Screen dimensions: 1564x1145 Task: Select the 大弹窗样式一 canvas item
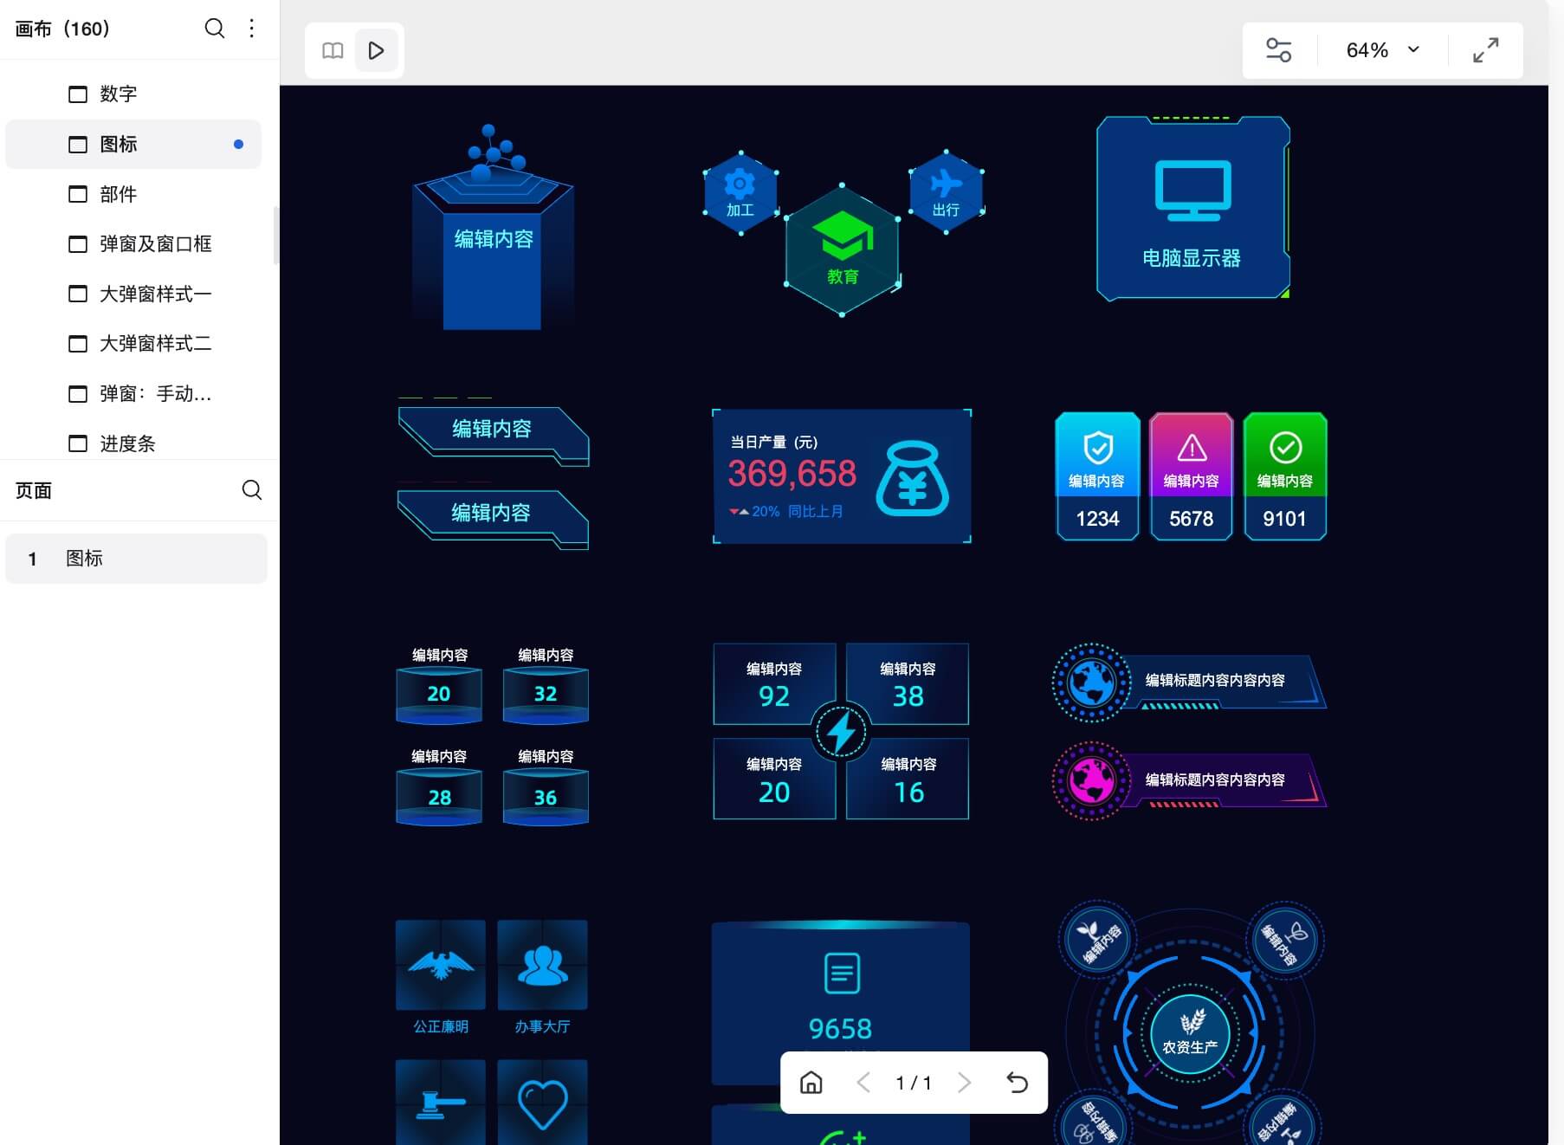pyautogui.click(x=155, y=294)
